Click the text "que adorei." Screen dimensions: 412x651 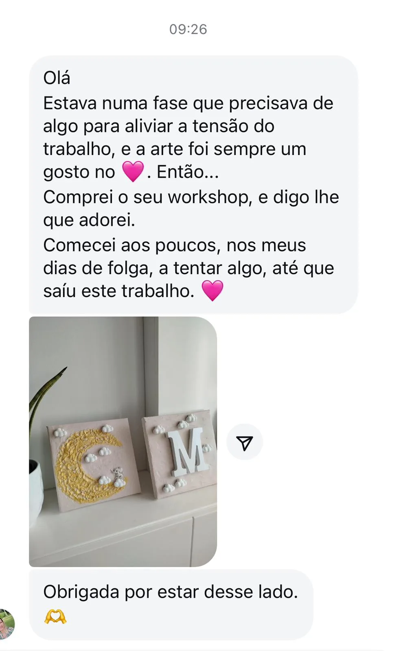89,220
